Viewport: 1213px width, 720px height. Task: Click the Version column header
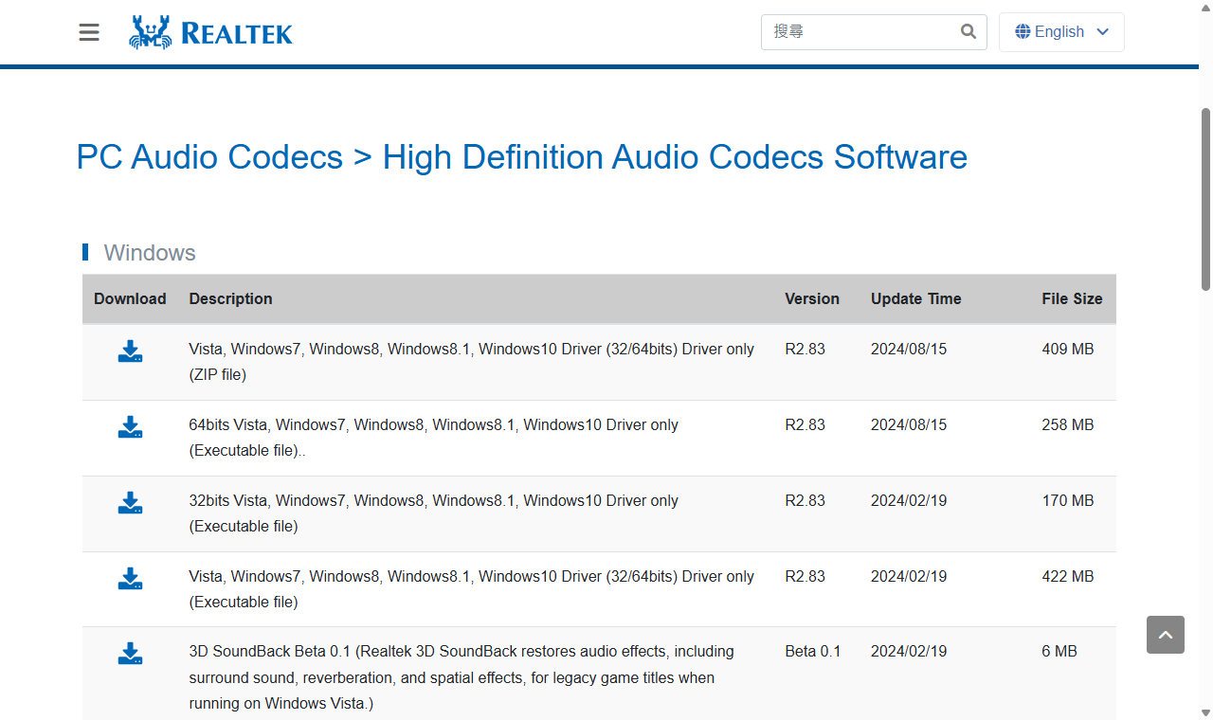click(812, 298)
